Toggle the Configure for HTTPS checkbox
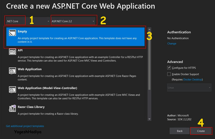Image resolution: width=215 pixels, height=139 pixels. click(169, 68)
